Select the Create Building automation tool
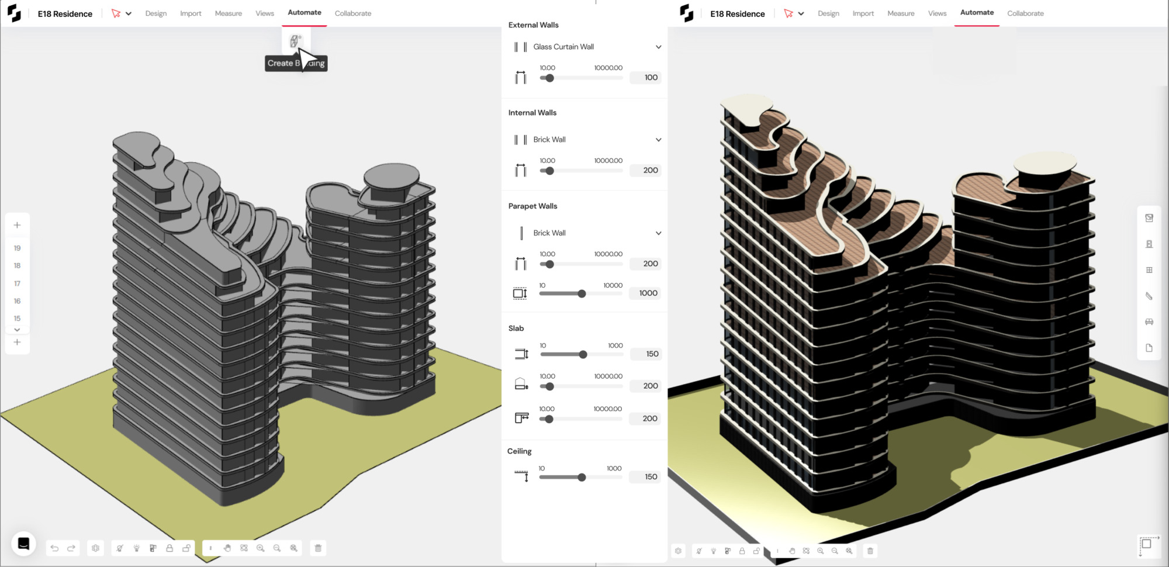Image resolution: width=1169 pixels, height=567 pixels. point(295,42)
